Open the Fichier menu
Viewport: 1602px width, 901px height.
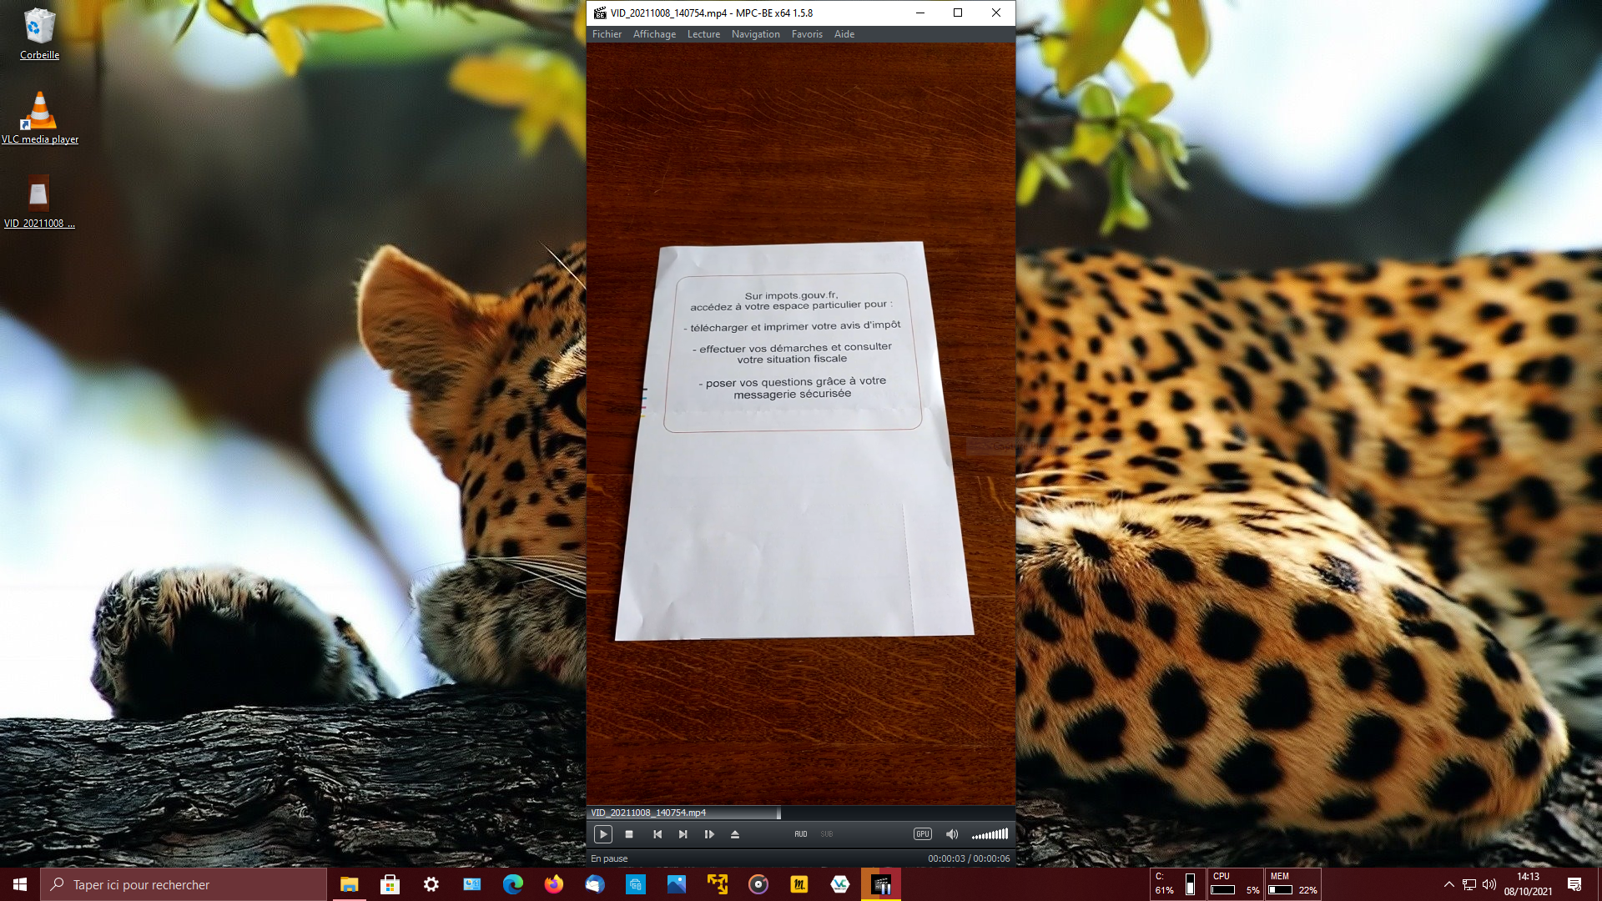[607, 34]
